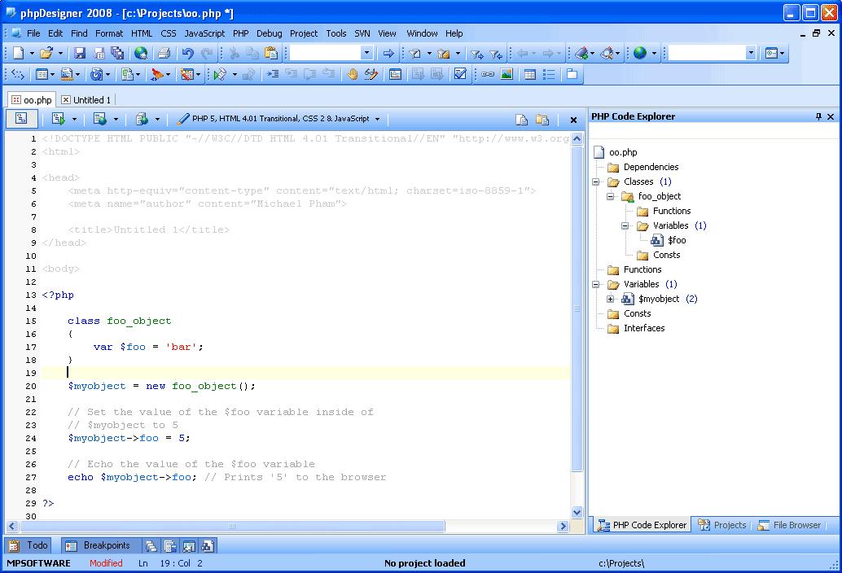Select the Functions folder under foo_object

click(672, 211)
